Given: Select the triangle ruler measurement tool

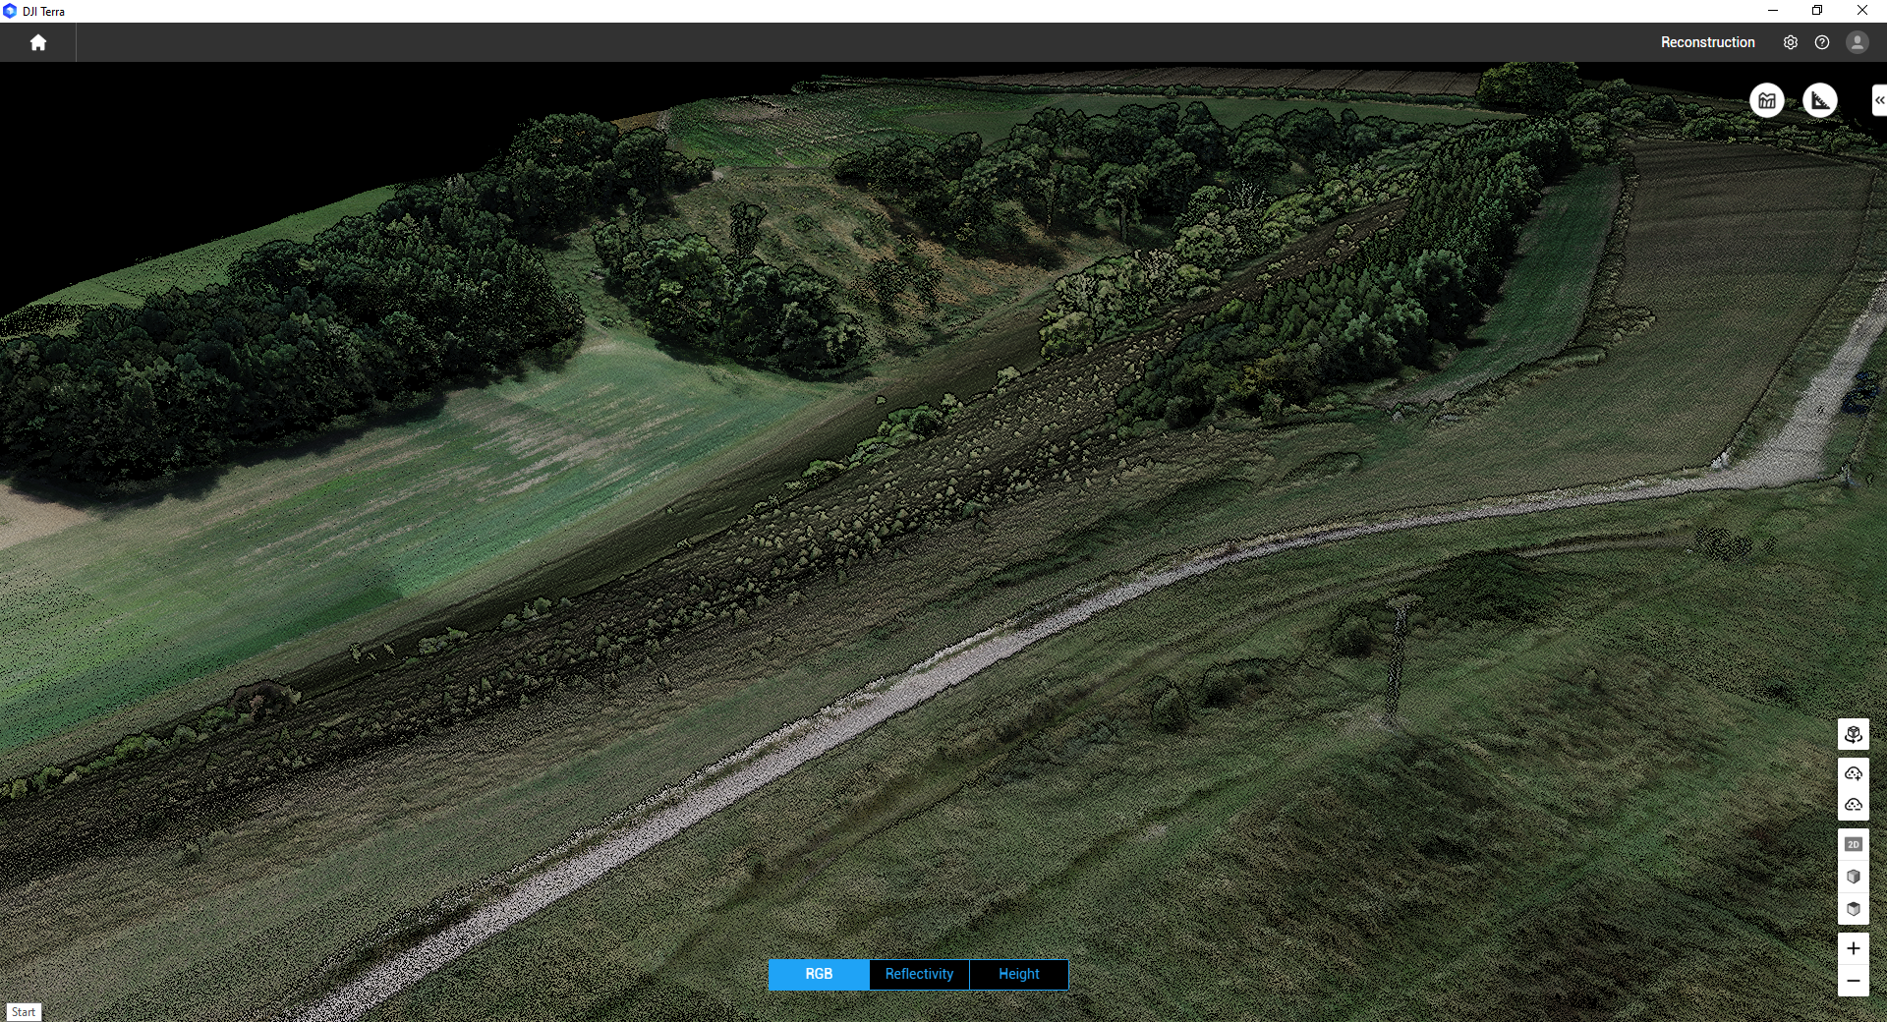Looking at the screenshot, I should click(x=1819, y=100).
